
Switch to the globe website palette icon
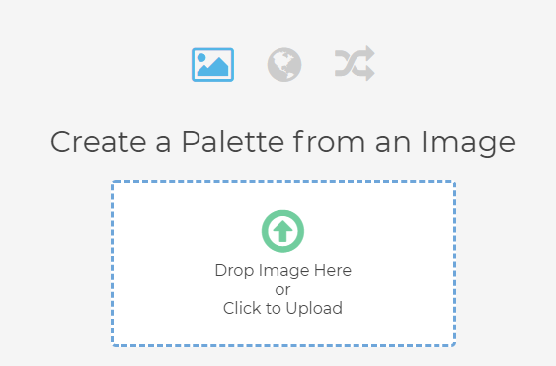[x=284, y=65]
